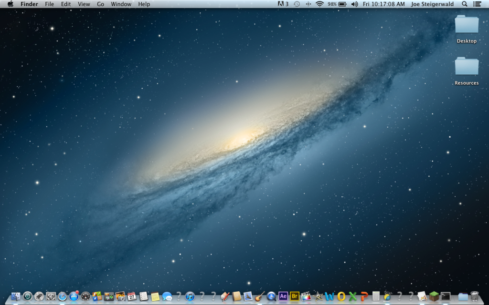Launch Messages speech bubble icon
Image resolution: width=489 pixels, height=305 pixels.
(167, 296)
